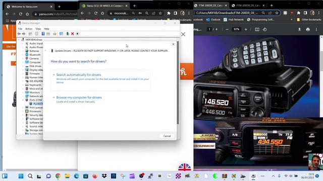Expand Batteries node in Device Manager

click(x=23, y=51)
